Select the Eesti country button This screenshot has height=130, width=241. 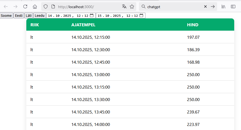(x=19, y=16)
